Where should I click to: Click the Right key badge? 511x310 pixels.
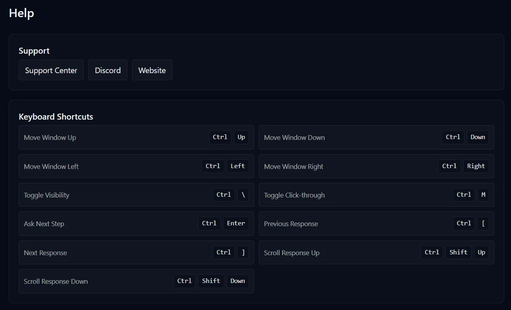(476, 166)
